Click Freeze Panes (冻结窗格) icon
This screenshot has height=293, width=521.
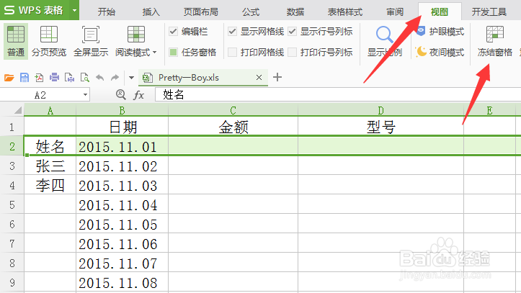tap(495, 34)
